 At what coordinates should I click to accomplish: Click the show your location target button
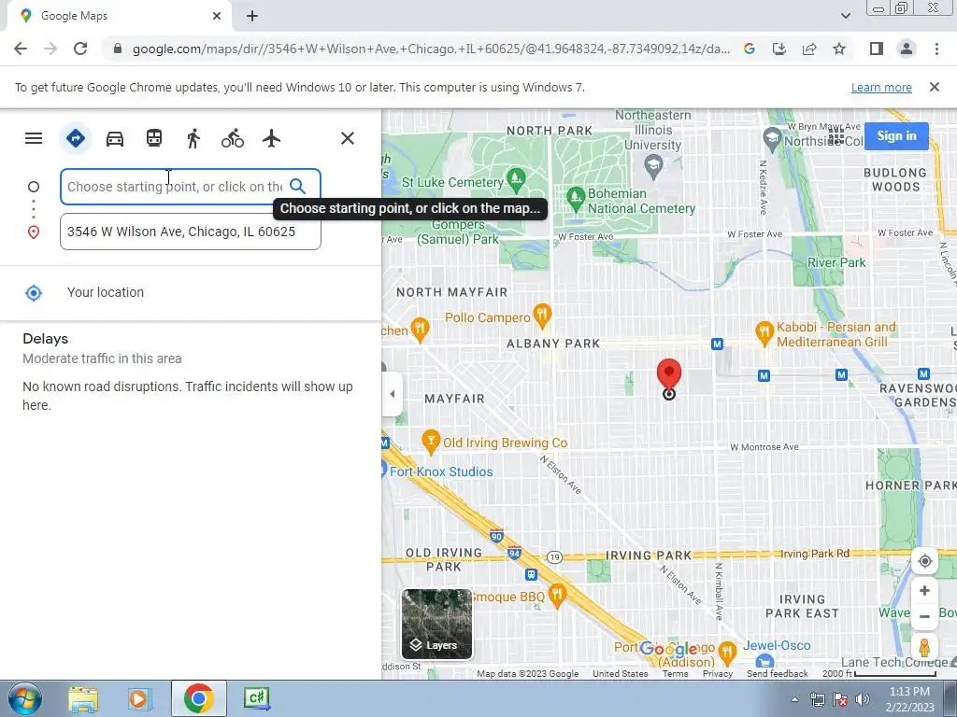click(924, 561)
